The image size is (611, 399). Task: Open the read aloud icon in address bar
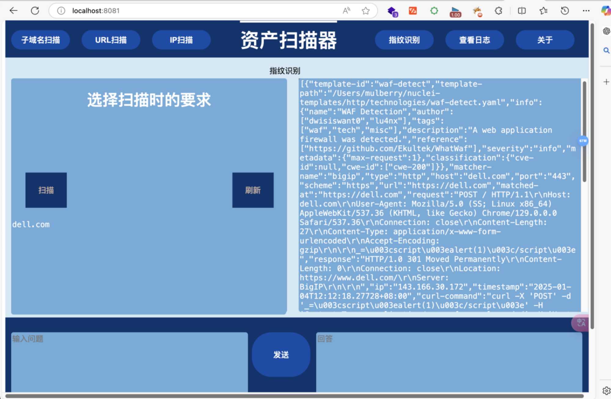pos(346,11)
